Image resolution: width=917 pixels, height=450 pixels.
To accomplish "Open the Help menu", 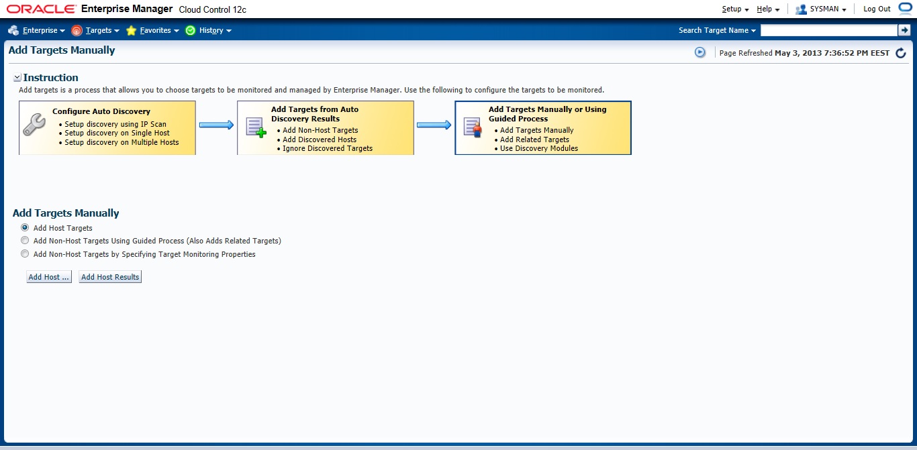I will click(x=768, y=9).
